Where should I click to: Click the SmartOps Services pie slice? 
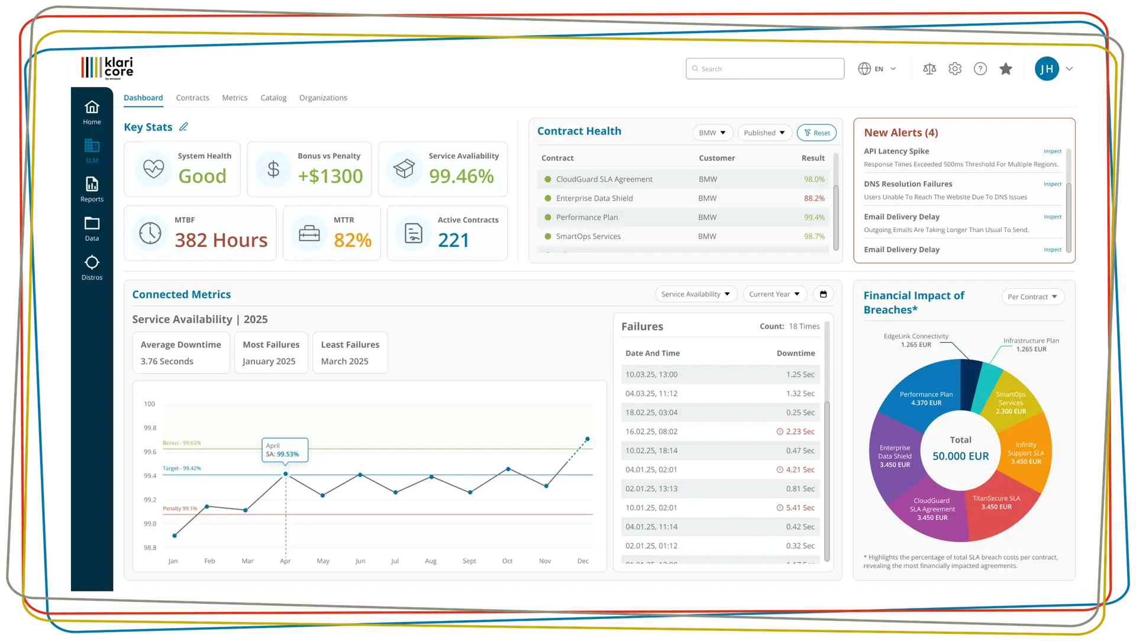(x=1011, y=401)
